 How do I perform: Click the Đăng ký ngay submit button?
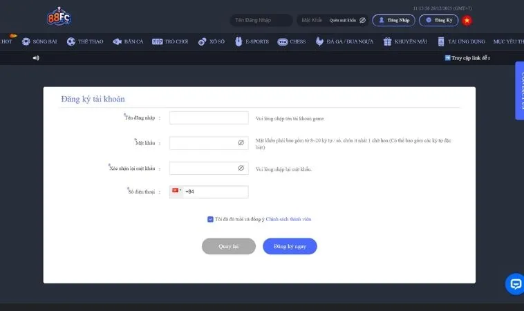pos(290,246)
